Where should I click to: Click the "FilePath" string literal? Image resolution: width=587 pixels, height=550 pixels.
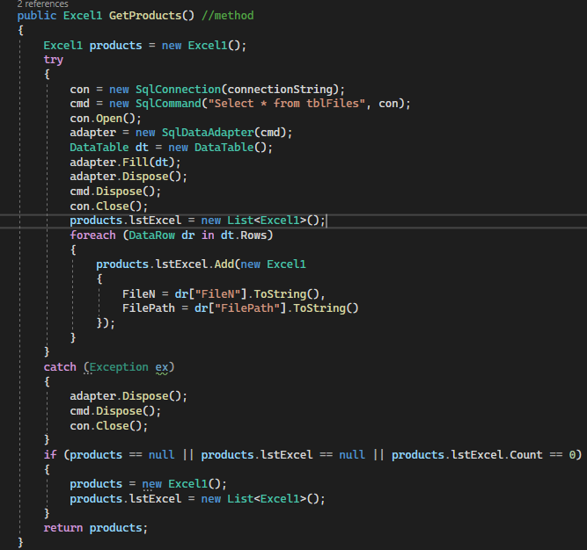pos(247,308)
